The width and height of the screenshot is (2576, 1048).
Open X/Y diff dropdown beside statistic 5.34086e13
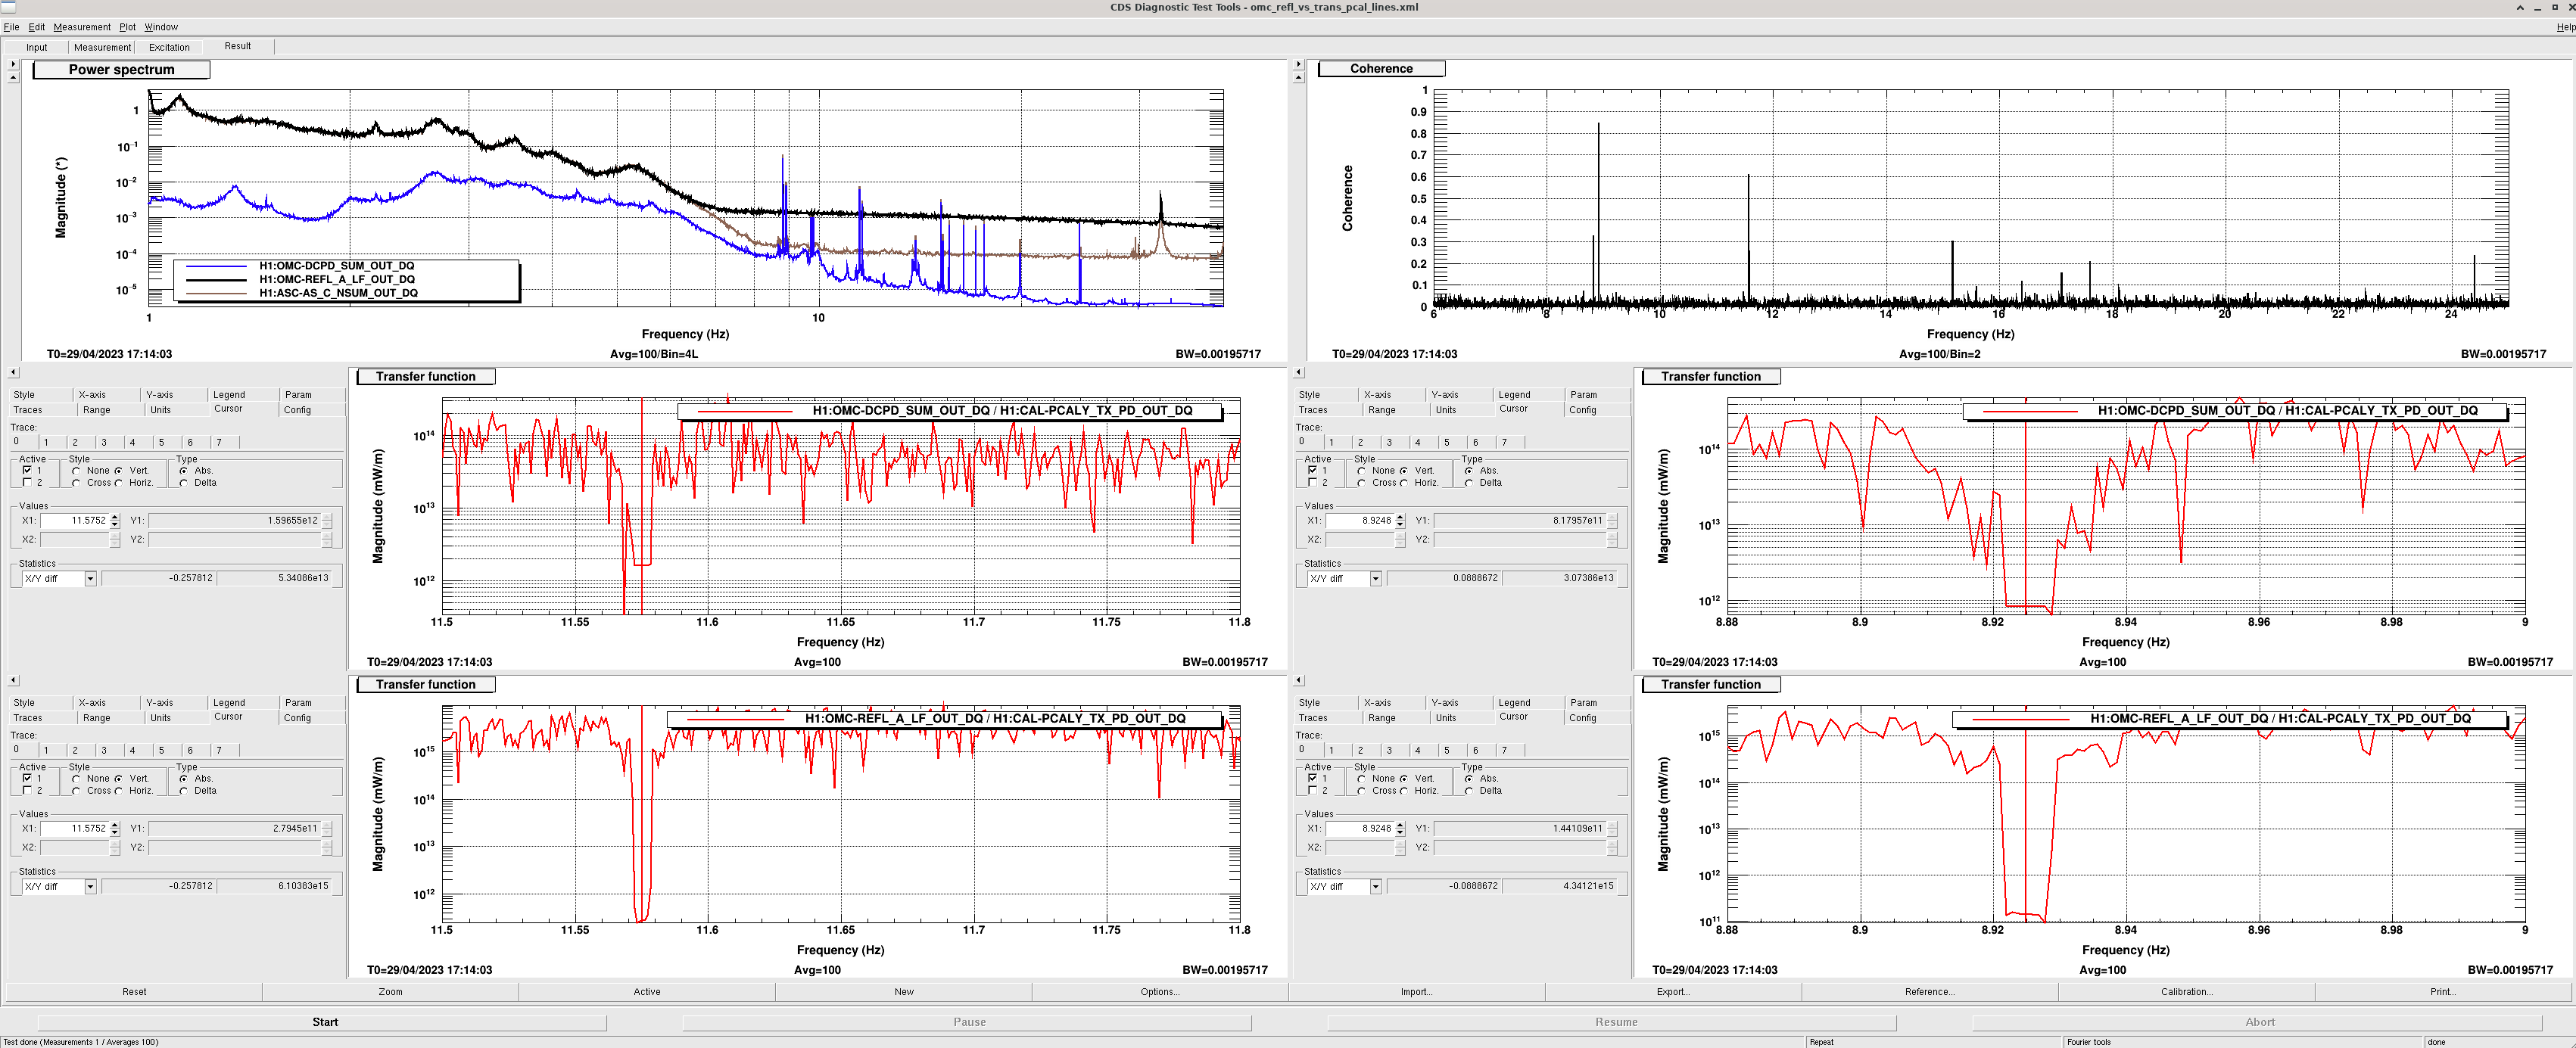click(90, 578)
